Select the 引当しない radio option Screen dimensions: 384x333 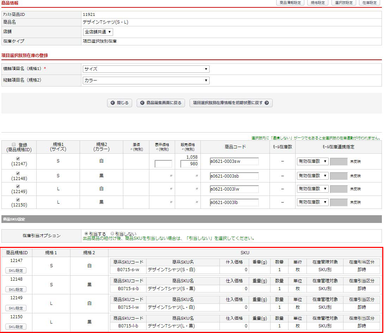coord(112,233)
